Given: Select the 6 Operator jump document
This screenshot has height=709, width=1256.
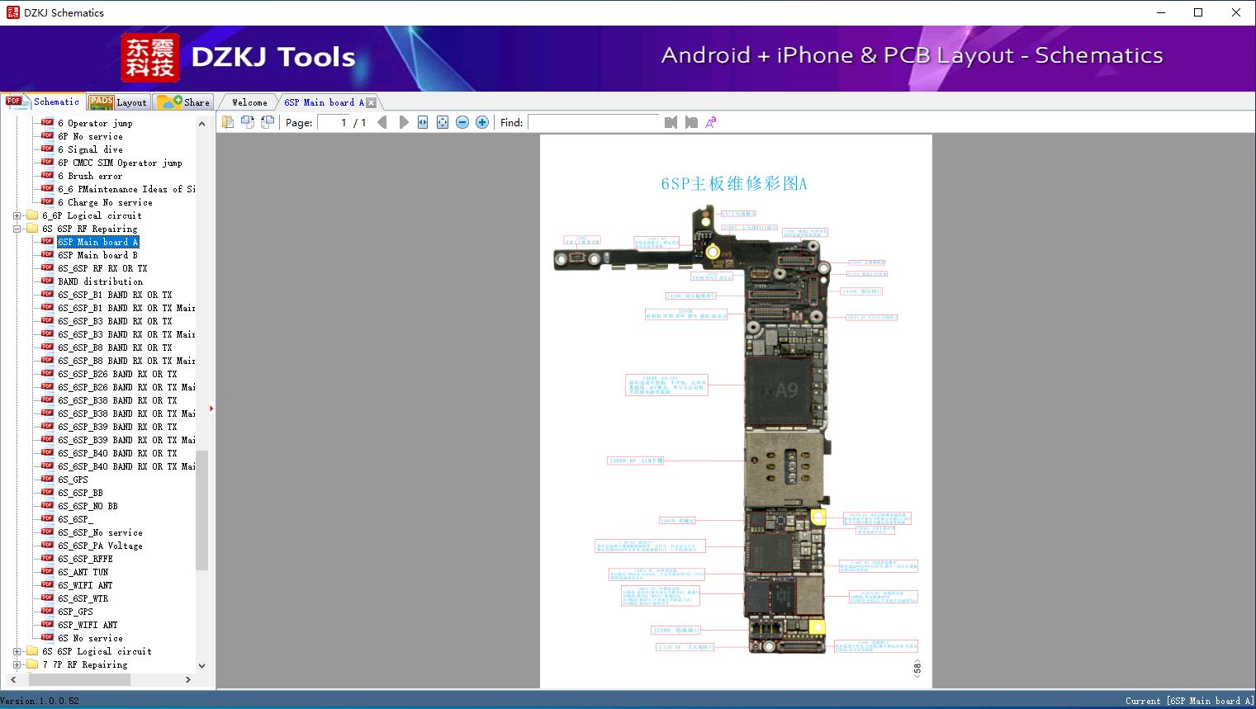Looking at the screenshot, I should [95, 123].
